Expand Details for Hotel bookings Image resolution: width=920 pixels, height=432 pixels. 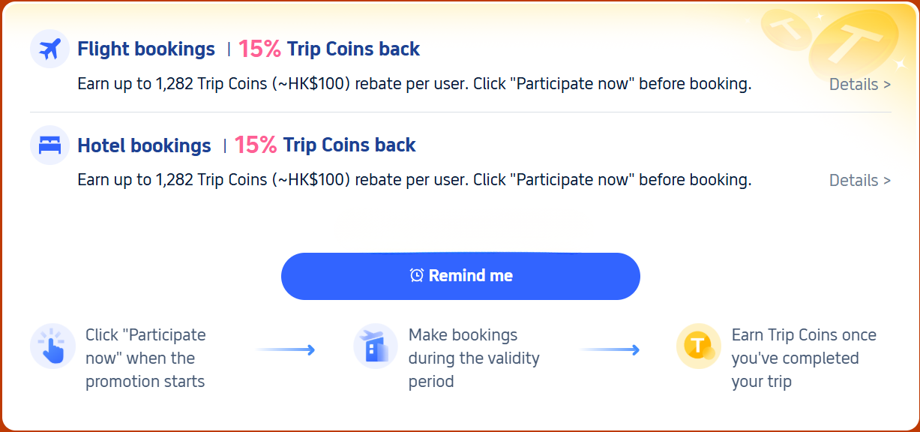coord(859,181)
